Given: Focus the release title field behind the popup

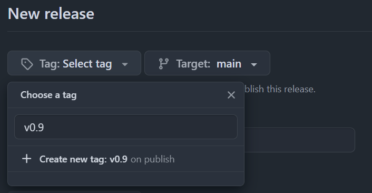Looking at the screenshot, I should tap(299, 140).
